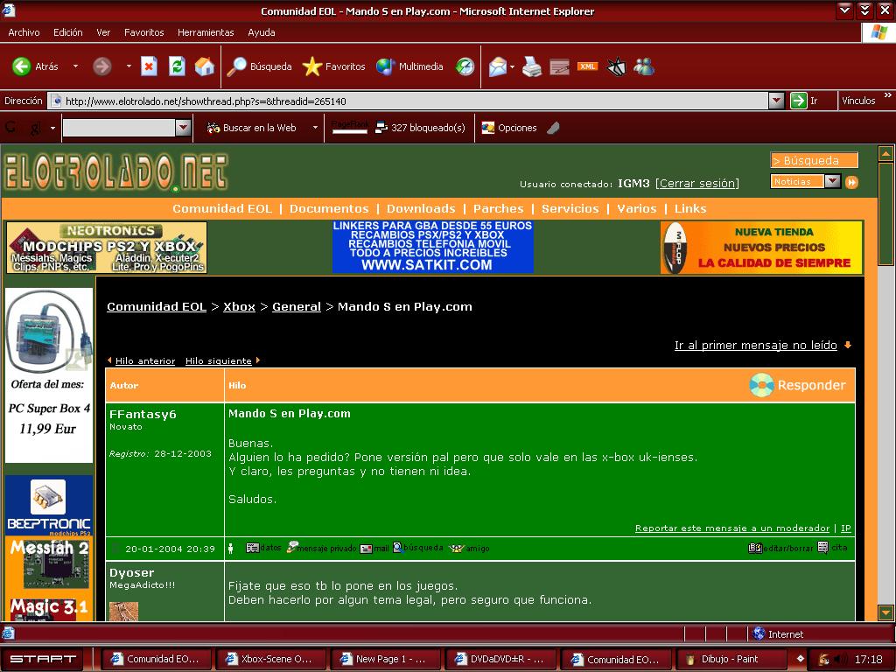Send FFantasy6 a mensaje privado

click(x=321, y=548)
